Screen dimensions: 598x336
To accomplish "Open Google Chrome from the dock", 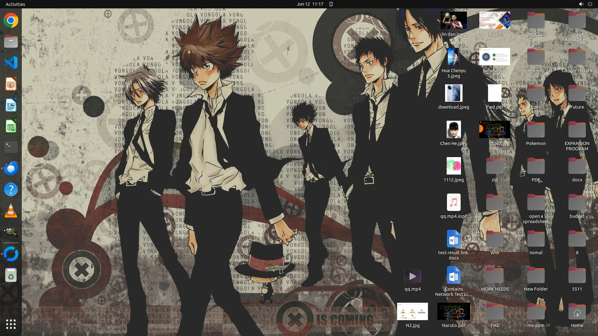I will click(x=11, y=21).
